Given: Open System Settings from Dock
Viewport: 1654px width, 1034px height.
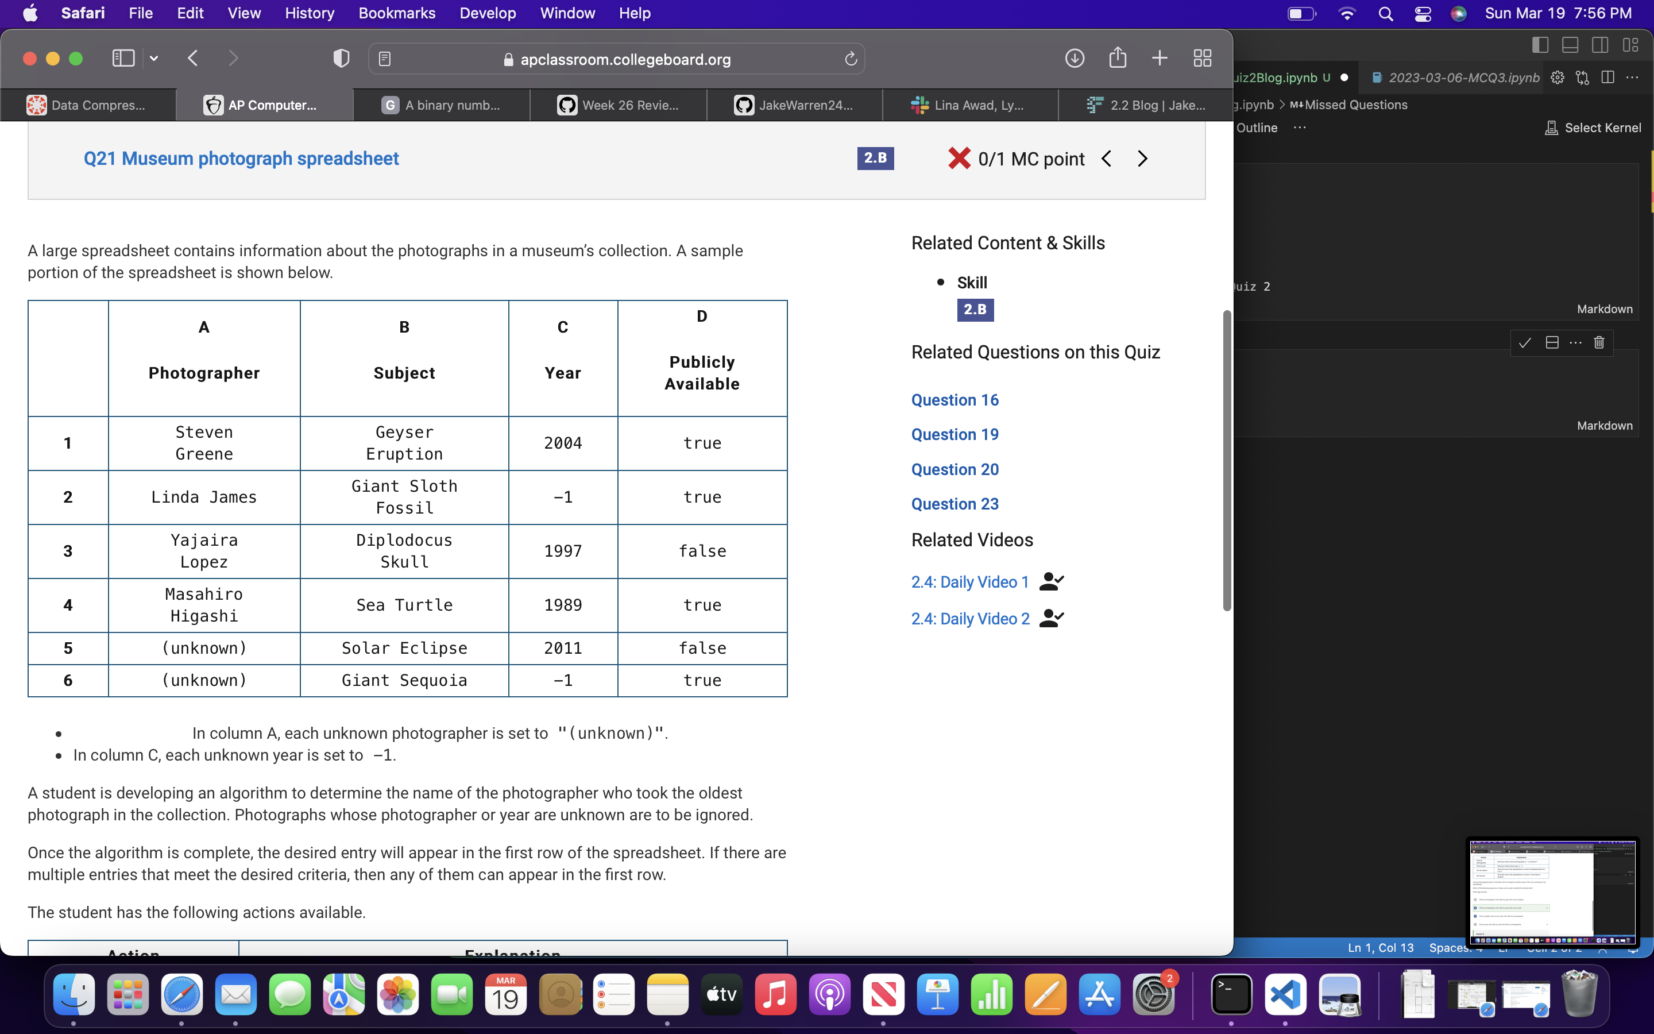Looking at the screenshot, I should coord(1153,994).
